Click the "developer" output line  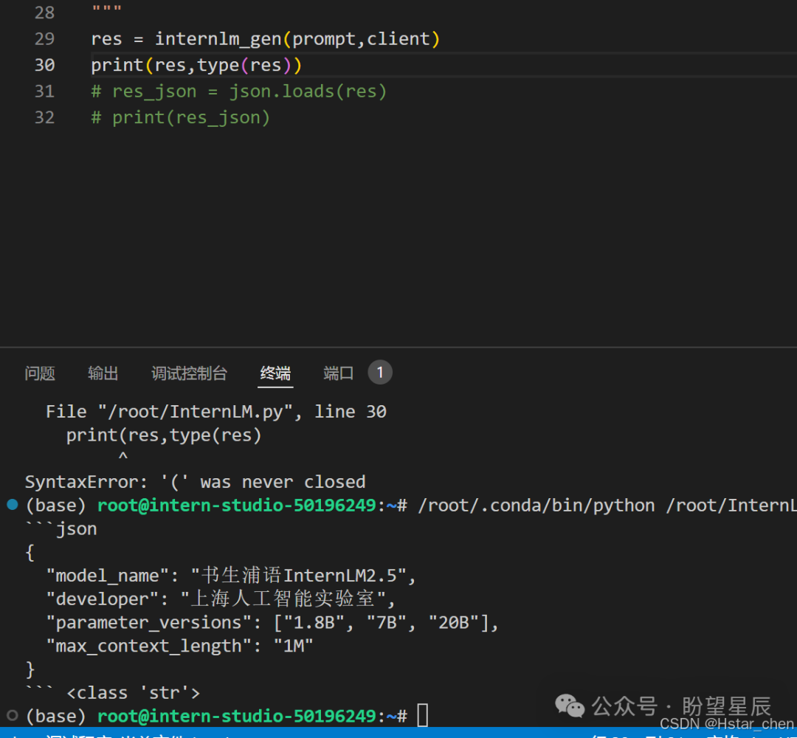[x=221, y=599]
